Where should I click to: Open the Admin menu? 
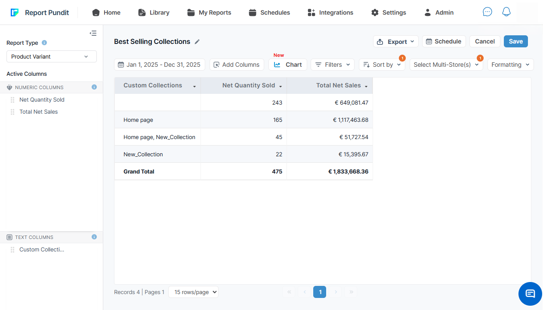coord(439,12)
